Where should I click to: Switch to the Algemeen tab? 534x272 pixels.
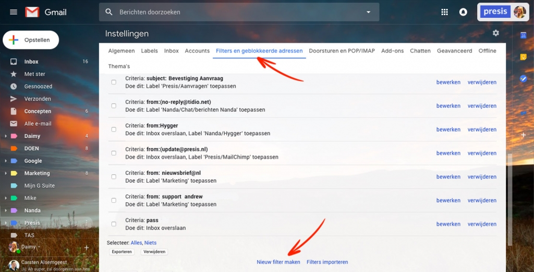click(122, 51)
